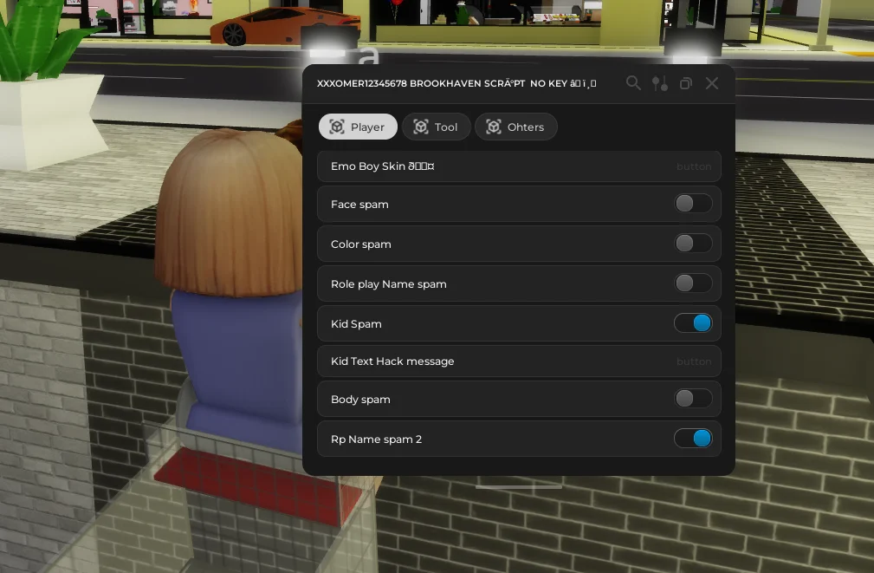Click the XXXOMER12345678 Brookhaven script title
The width and height of the screenshot is (874, 573).
(x=456, y=83)
